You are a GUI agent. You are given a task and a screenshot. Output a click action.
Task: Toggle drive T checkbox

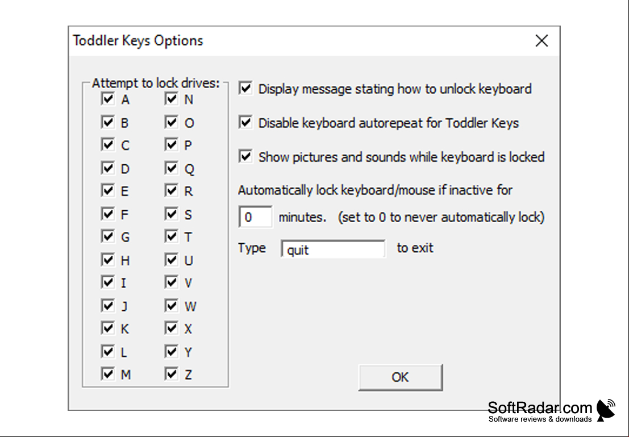pos(171,236)
